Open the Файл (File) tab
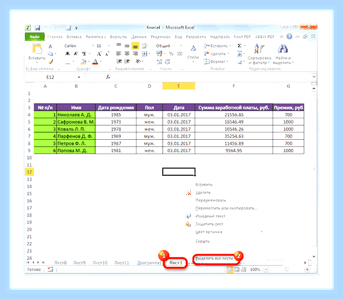The image size is (343, 299). pyautogui.click(x=34, y=36)
